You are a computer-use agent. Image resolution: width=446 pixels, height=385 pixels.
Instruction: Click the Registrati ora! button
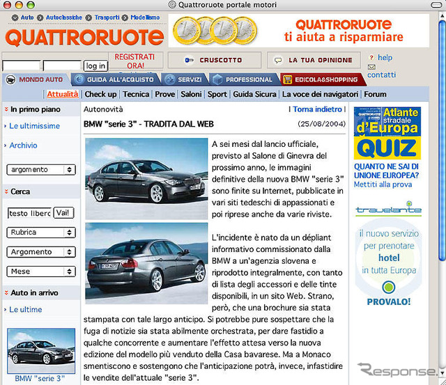click(135, 61)
